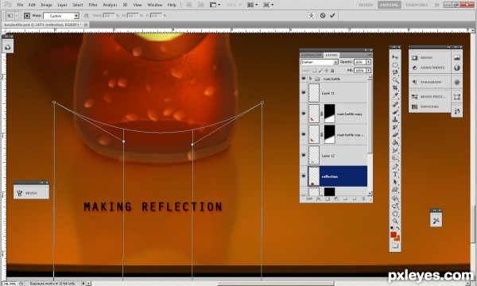The width and height of the screenshot is (477, 286).
Task: Select the Zoom tool
Action: coord(395,221)
